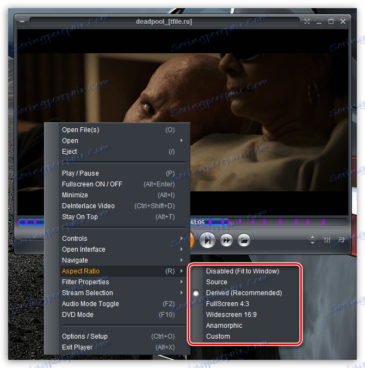Toggle Stay On Top menu entry
Screen dimensions: 365x368
point(122,217)
